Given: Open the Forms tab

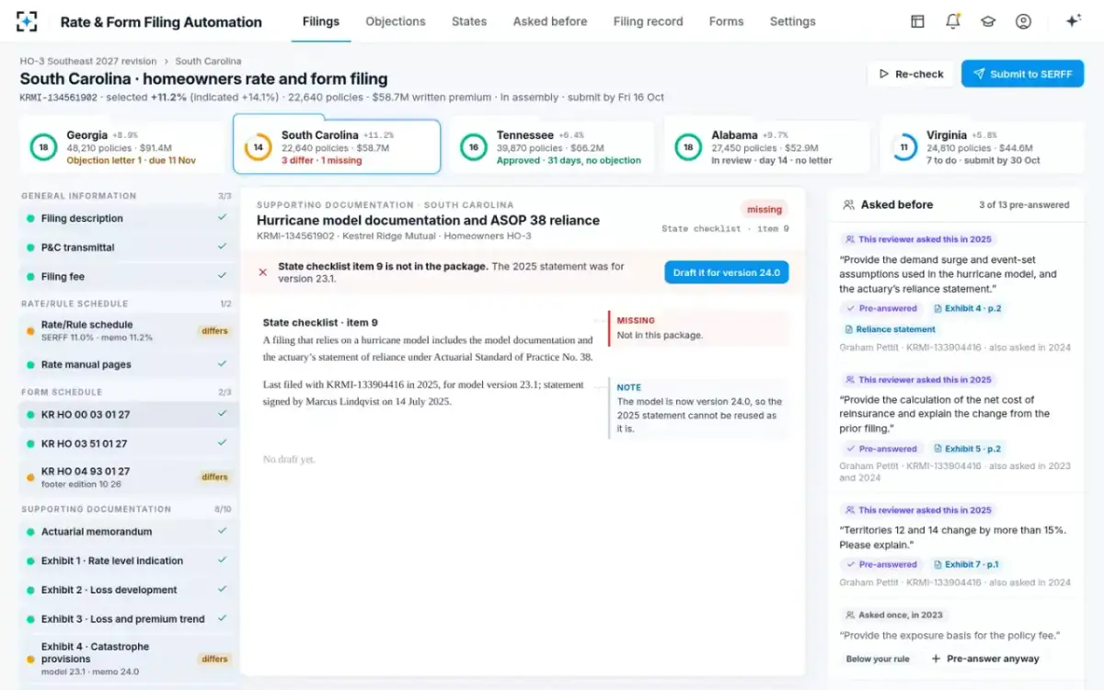Looking at the screenshot, I should 726,21.
